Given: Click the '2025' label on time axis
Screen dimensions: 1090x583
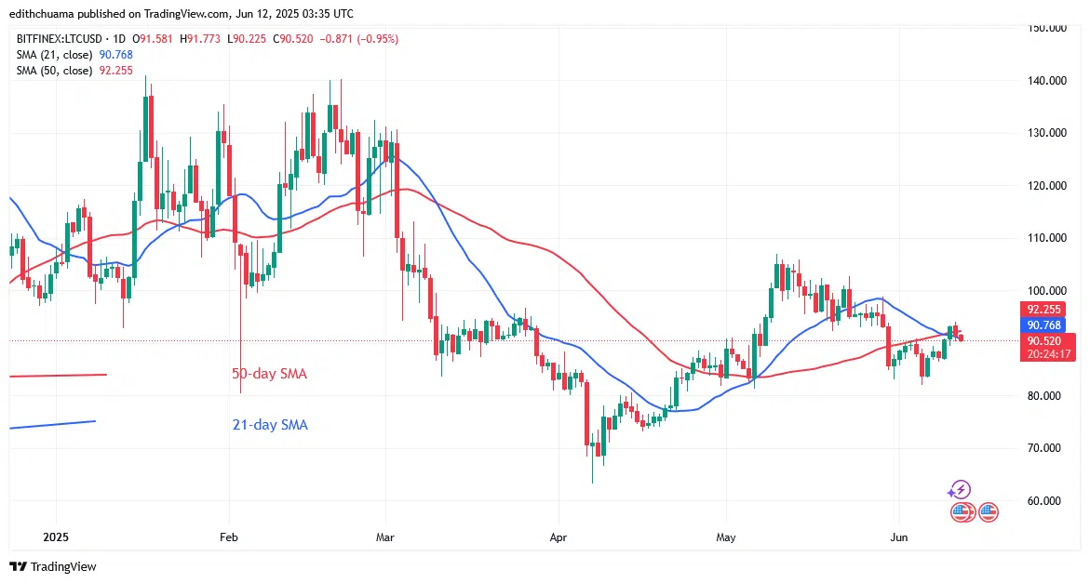Looking at the screenshot, I should coord(55,537).
